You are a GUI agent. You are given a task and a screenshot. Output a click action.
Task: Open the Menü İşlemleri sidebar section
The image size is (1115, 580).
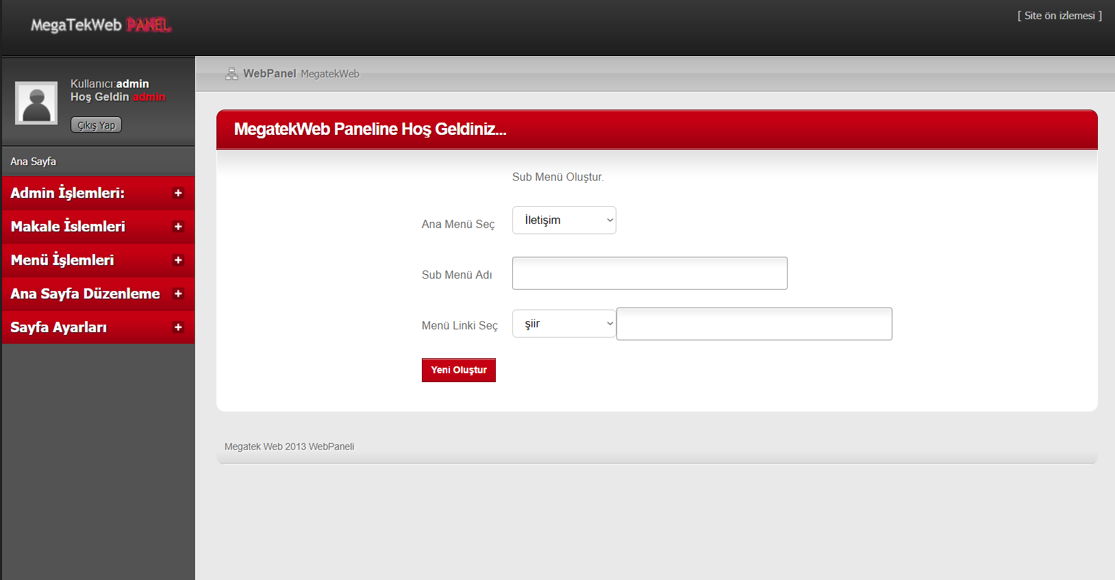tap(62, 260)
